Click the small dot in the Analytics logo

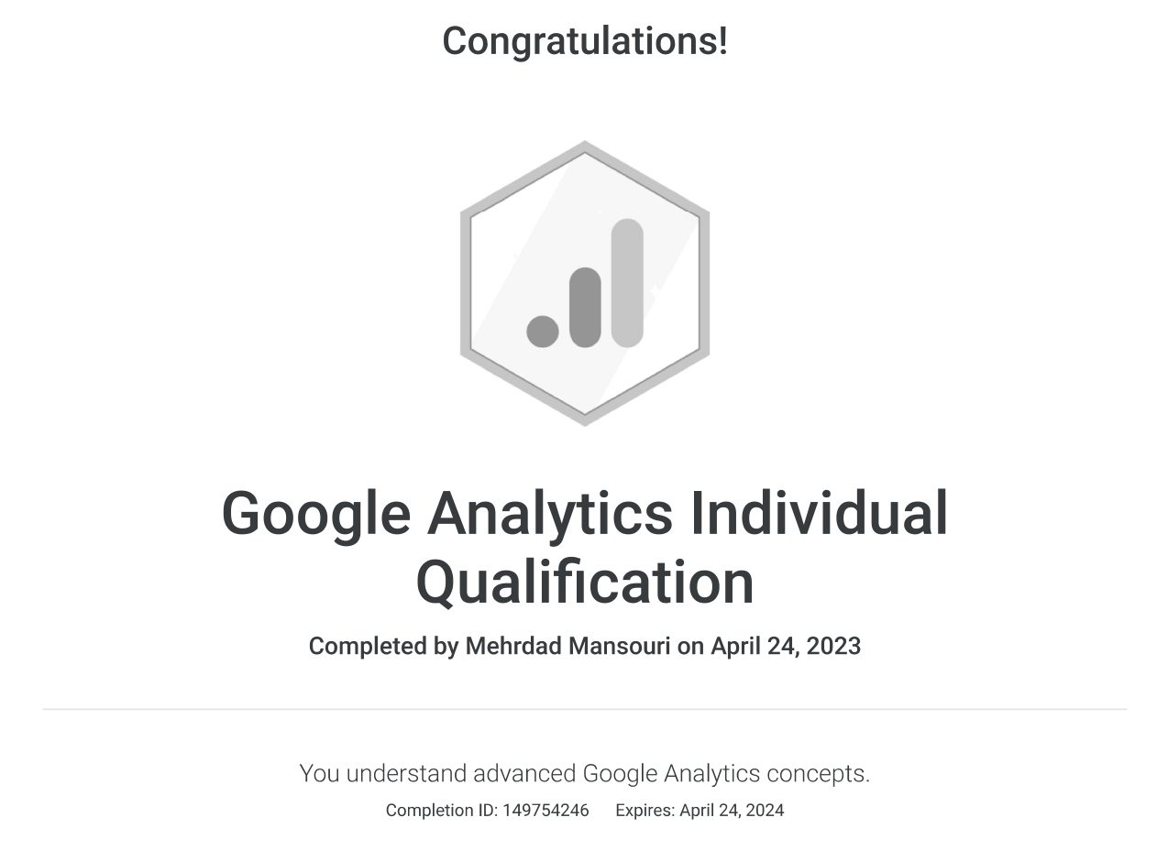point(543,331)
